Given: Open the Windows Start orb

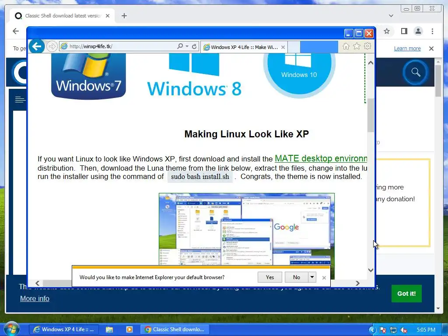Looking at the screenshot, I should (x=11, y=329).
